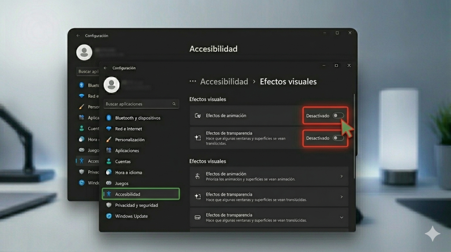This screenshot has height=252, width=451.
Task: Select Red e Internet in front sidebar
Action: pos(141,129)
